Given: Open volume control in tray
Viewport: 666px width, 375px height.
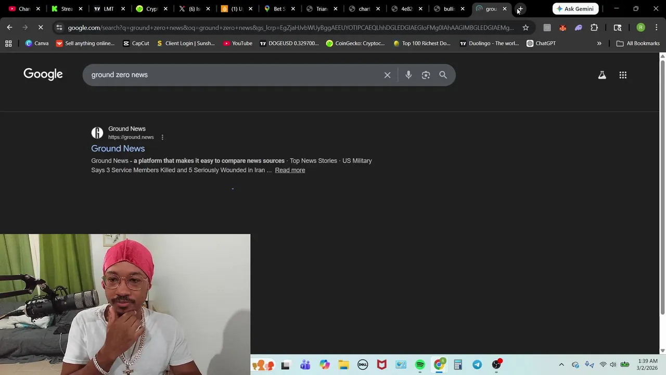Looking at the screenshot, I should (x=613, y=365).
